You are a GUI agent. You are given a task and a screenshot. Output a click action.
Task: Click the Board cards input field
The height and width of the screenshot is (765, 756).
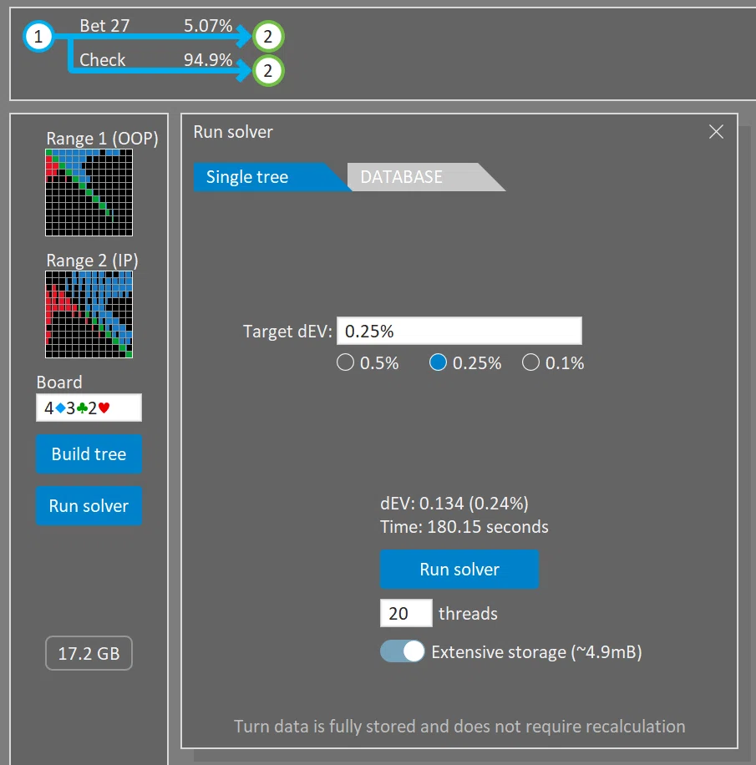89,408
